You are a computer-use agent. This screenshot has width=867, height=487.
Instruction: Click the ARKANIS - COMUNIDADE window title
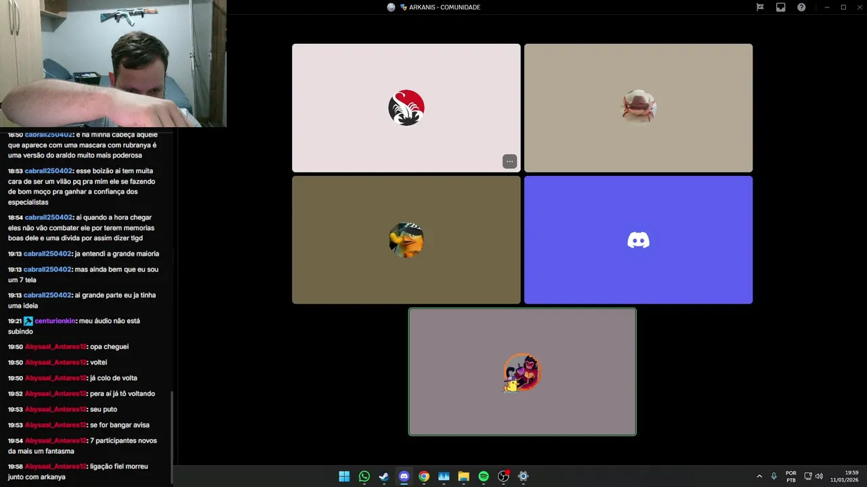point(444,7)
